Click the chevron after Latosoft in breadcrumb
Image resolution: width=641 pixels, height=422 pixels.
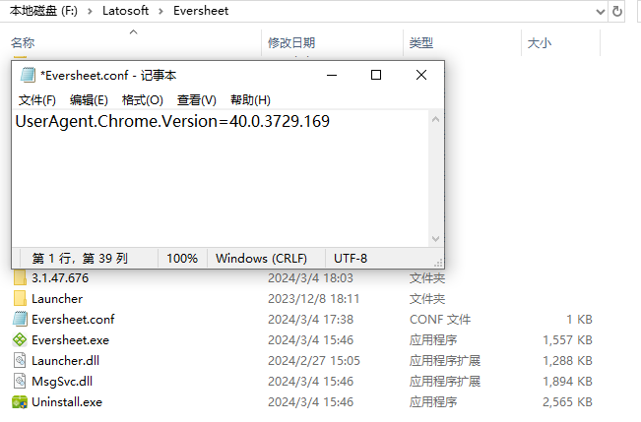tap(161, 11)
